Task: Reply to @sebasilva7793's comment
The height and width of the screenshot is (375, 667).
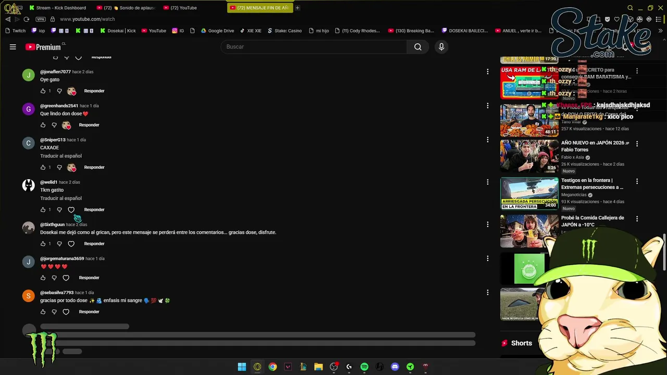Action: coord(89,312)
